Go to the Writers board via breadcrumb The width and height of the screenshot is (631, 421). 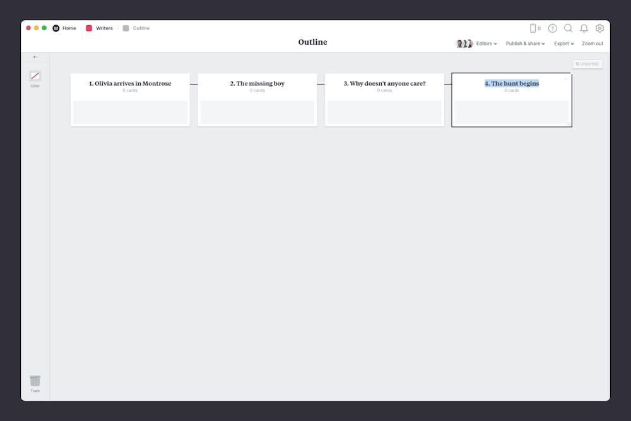point(103,28)
